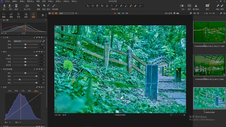Open the Help (幫助) menu
Image resolution: width=226 pixels, height=127 pixels.
pyautogui.click(x=74, y=1)
